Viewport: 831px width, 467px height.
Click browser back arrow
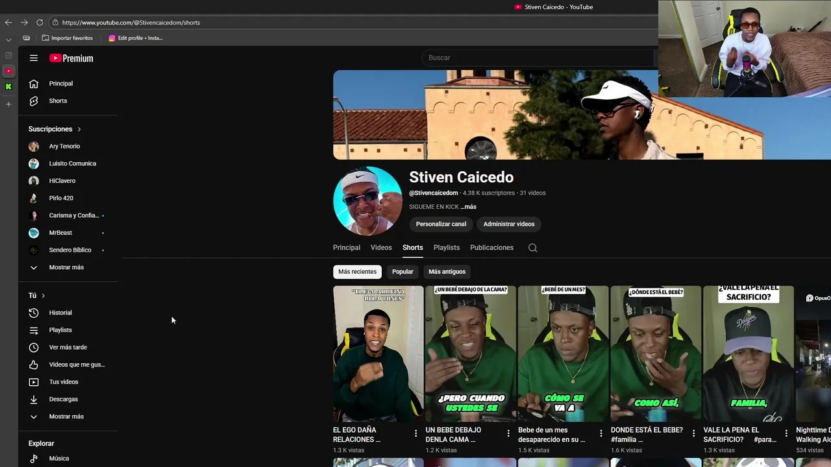pyautogui.click(x=8, y=23)
